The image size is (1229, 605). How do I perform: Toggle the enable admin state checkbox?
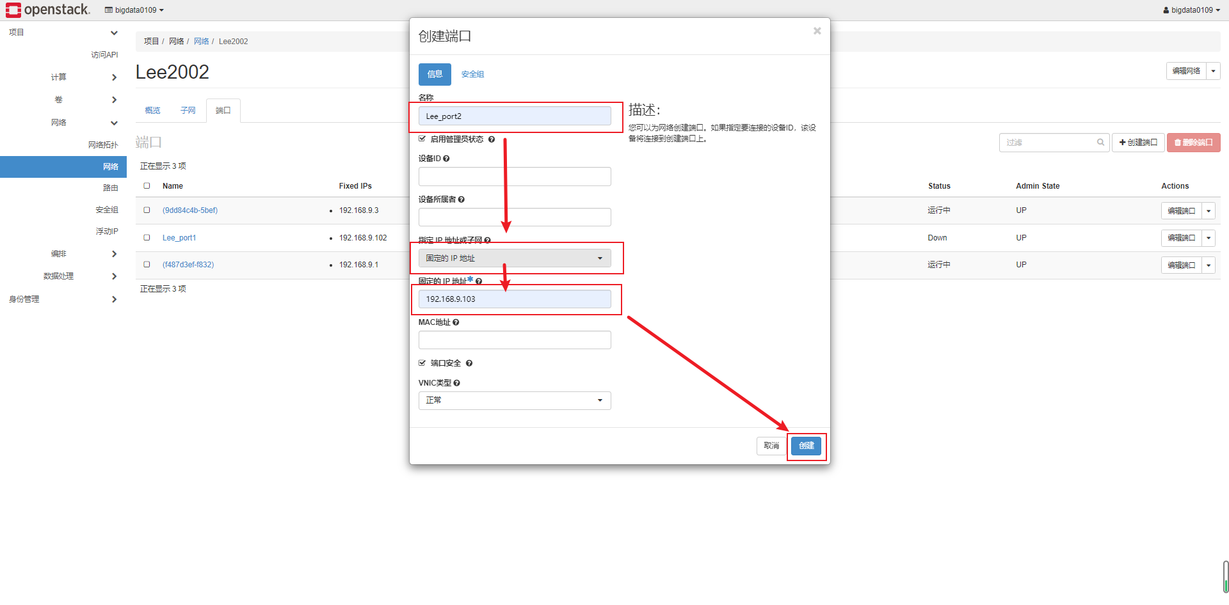(x=422, y=139)
